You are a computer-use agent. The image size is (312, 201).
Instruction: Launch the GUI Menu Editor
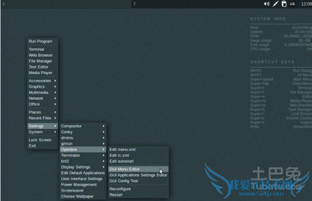pos(138,169)
